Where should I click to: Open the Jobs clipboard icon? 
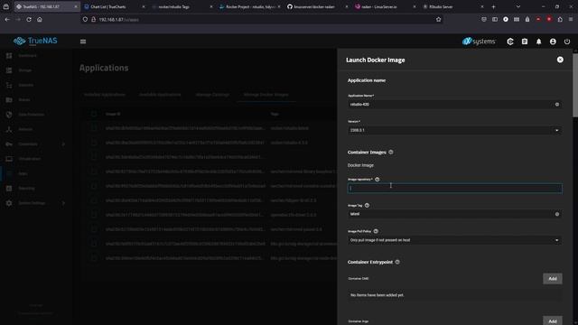coord(525,42)
